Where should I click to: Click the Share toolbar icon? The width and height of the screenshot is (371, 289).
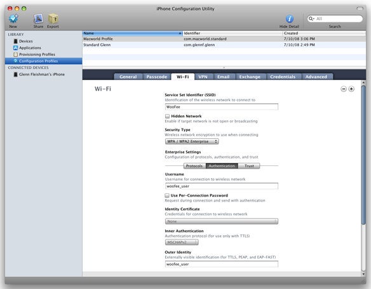point(38,18)
